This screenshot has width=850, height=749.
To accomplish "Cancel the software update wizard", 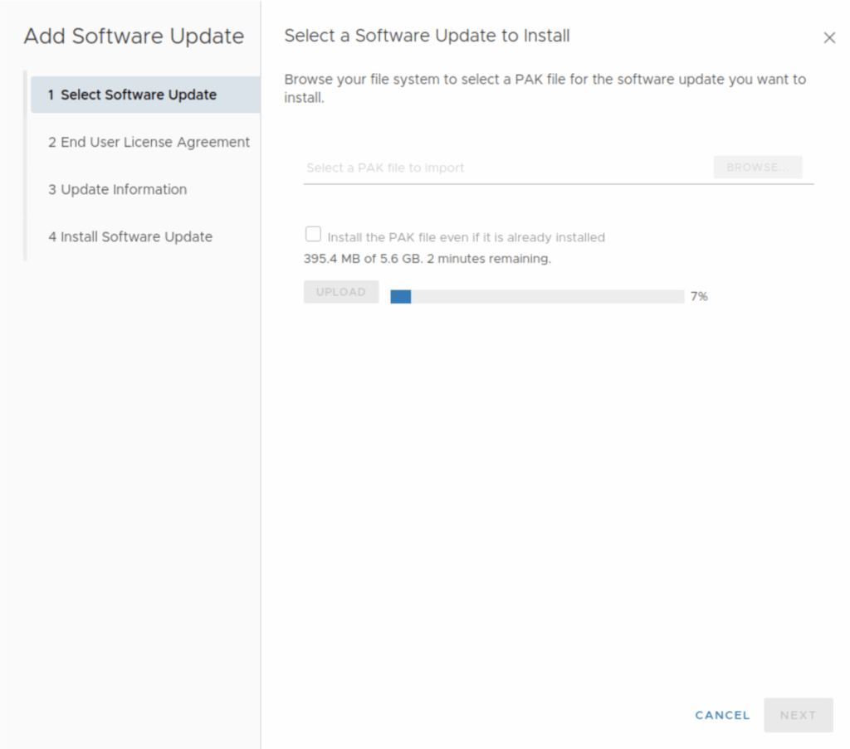I will (x=722, y=715).
